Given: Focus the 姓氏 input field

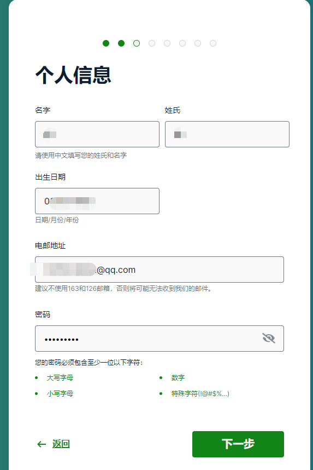Looking at the screenshot, I should tap(227, 134).
